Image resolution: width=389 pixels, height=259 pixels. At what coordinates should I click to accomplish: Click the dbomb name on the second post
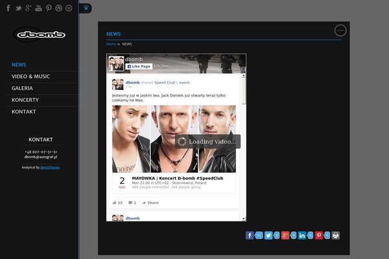[132, 218]
